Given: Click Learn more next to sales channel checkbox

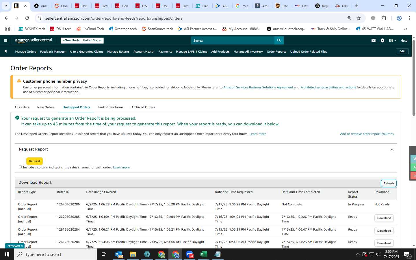Looking at the screenshot, I should pos(121,167).
